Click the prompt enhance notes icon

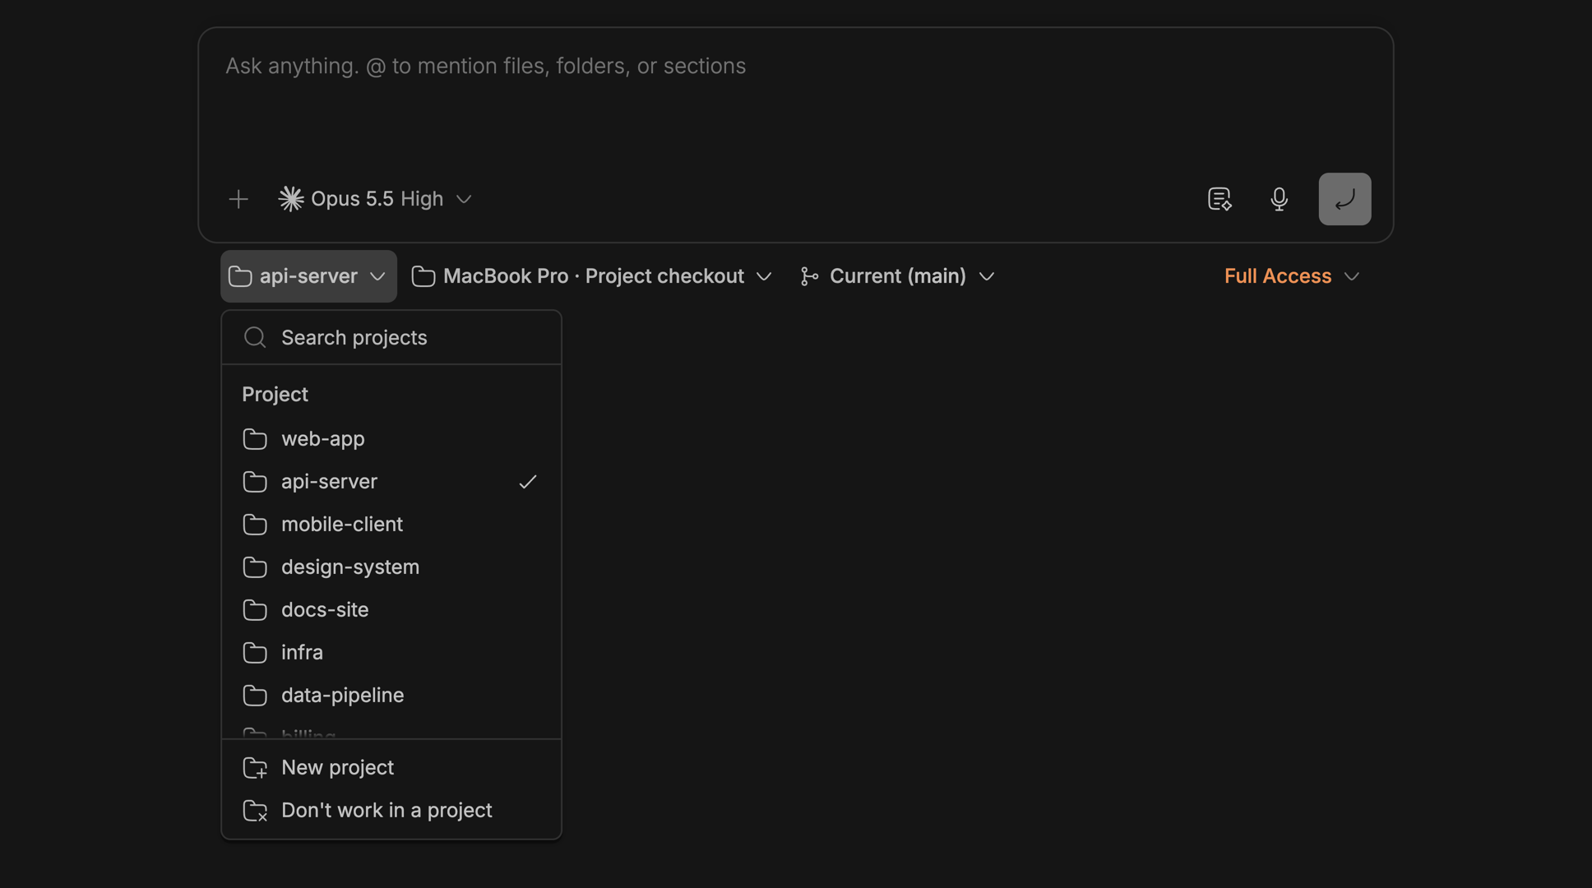(x=1219, y=199)
